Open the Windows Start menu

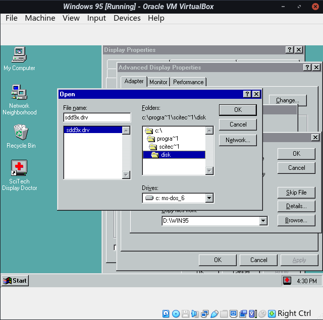(16, 281)
